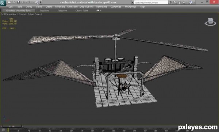Click the 'Type a keyword or phrase' search field
Image resolution: width=219 pixels, height=132 pixels.
[x=151, y=3]
